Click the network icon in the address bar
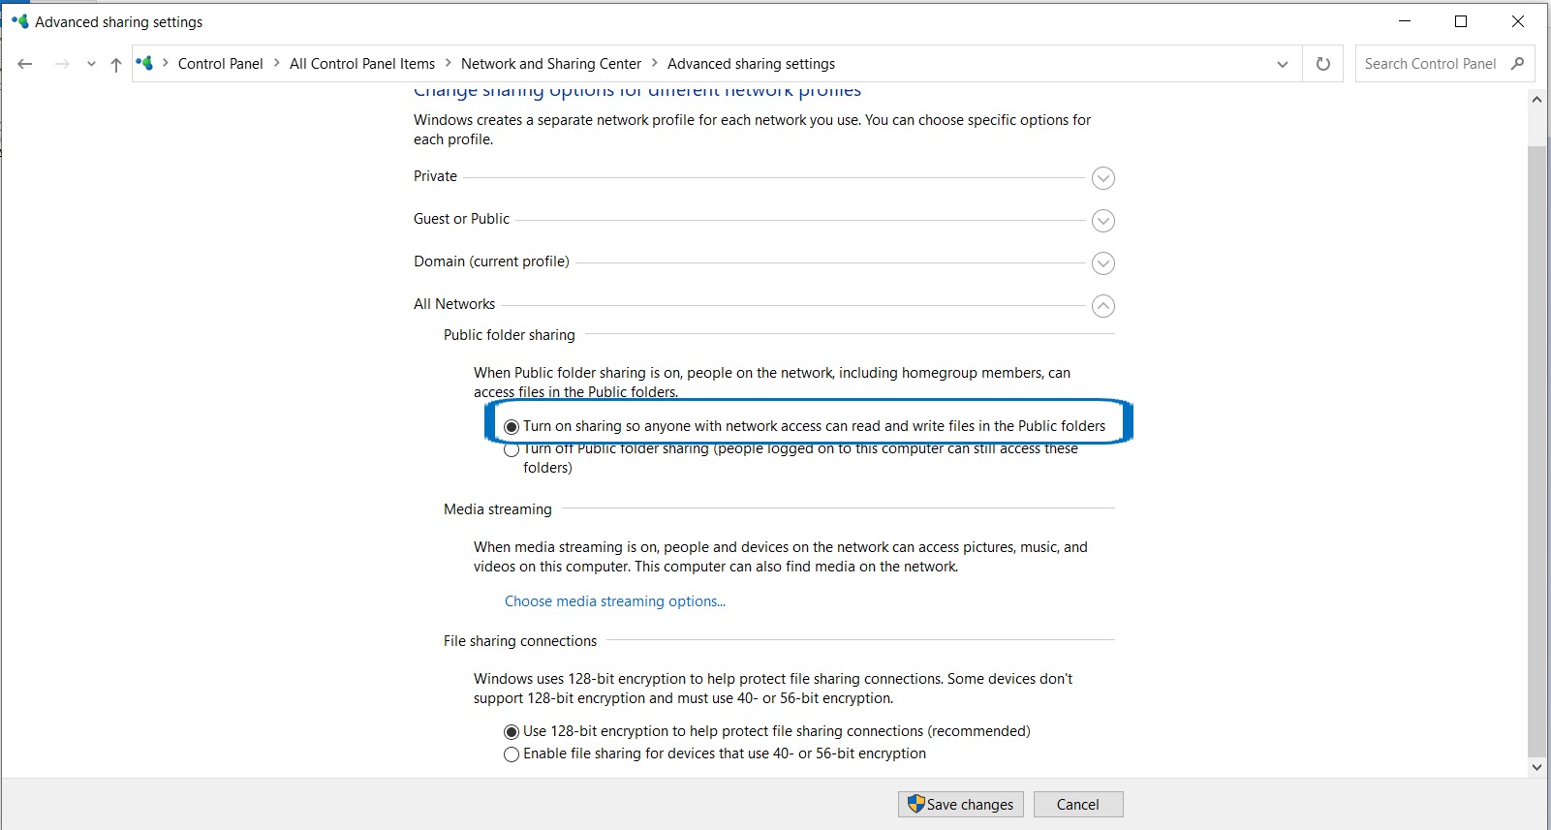This screenshot has width=1551, height=830. coord(145,64)
